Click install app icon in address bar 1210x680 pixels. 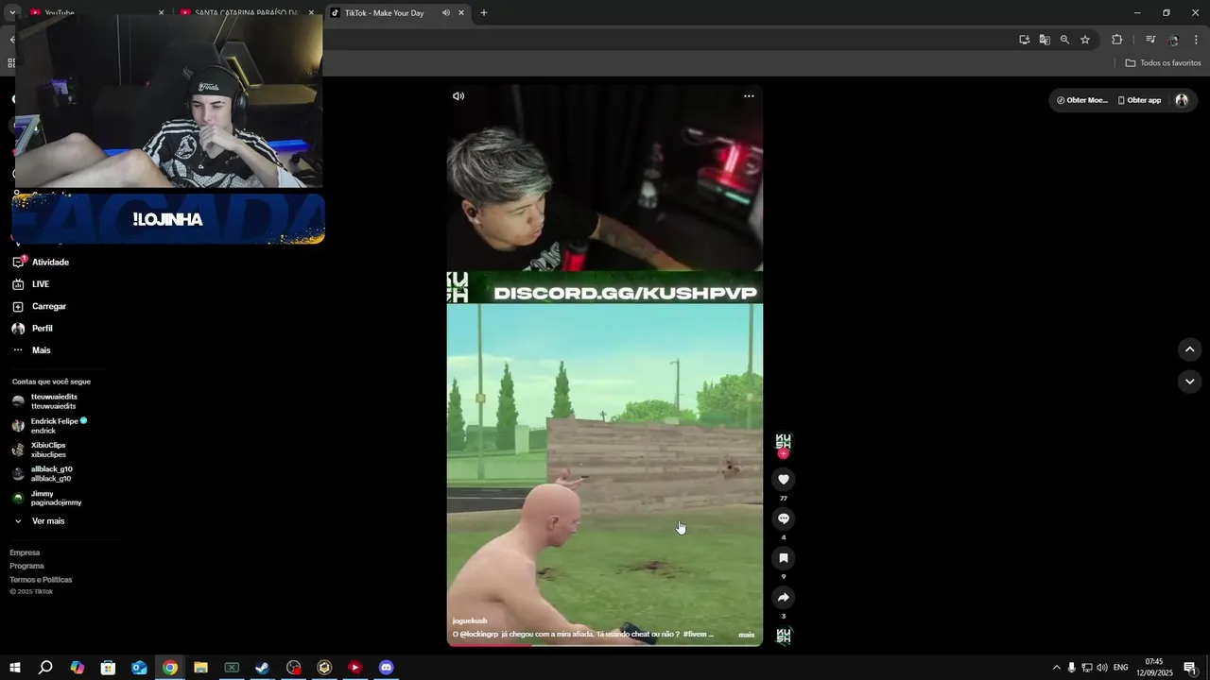[1024, 40]
